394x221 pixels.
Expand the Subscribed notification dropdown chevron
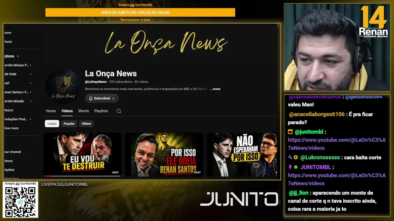113,99
